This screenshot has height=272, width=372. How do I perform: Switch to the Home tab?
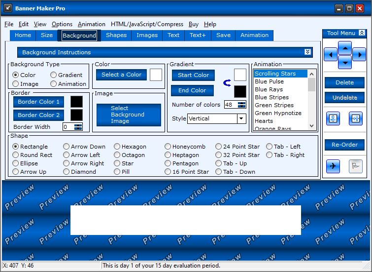coord(23,35)
